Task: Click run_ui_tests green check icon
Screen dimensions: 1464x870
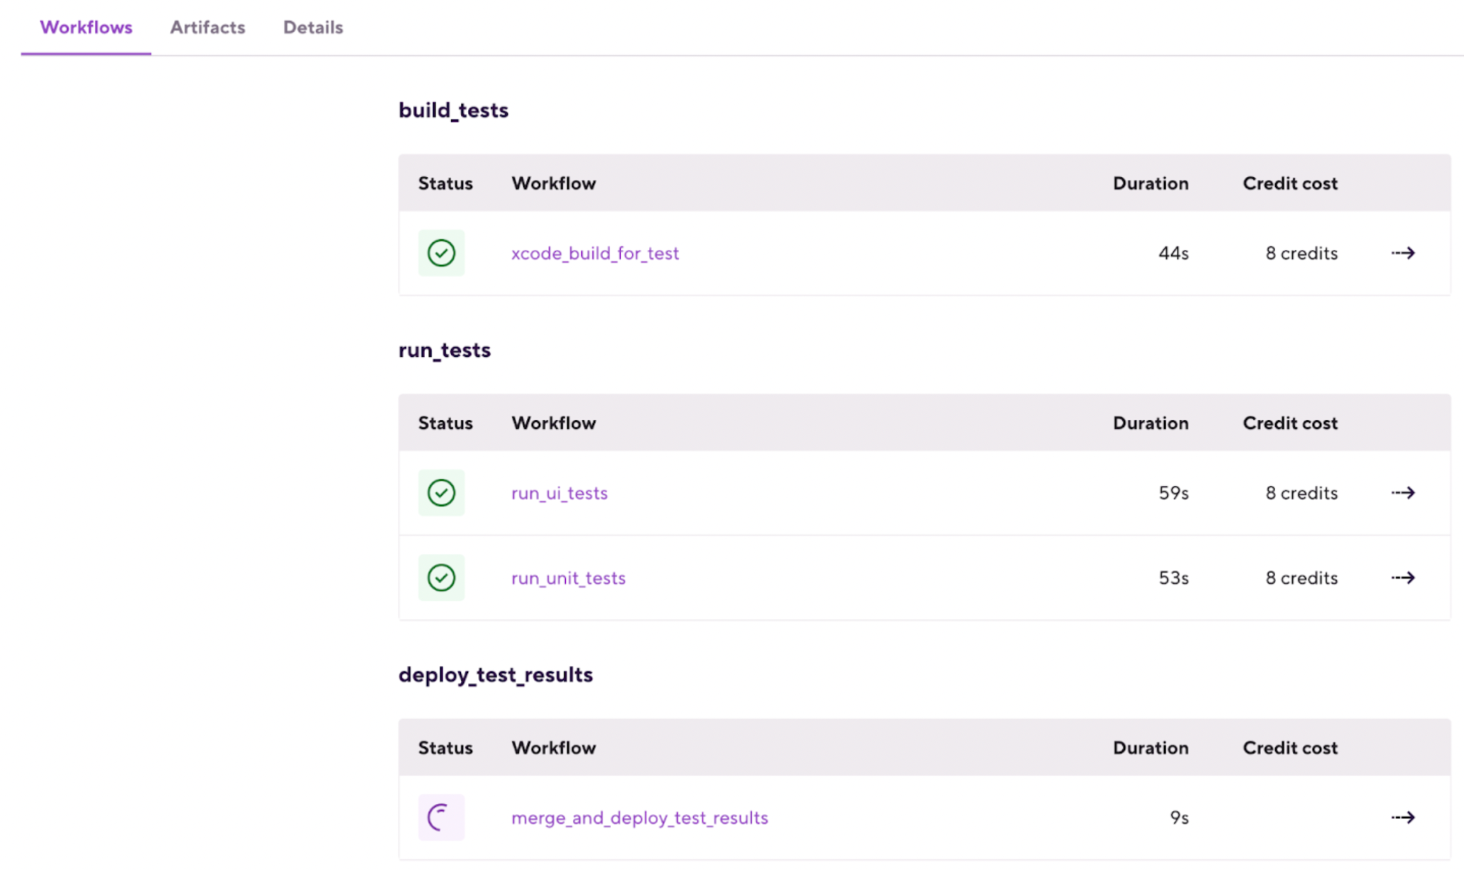Action: point(441,493)
